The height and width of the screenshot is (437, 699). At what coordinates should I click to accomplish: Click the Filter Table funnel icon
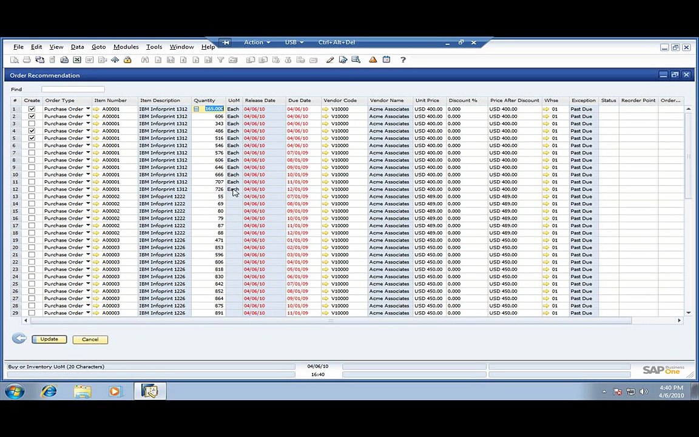tap(221, 59)
